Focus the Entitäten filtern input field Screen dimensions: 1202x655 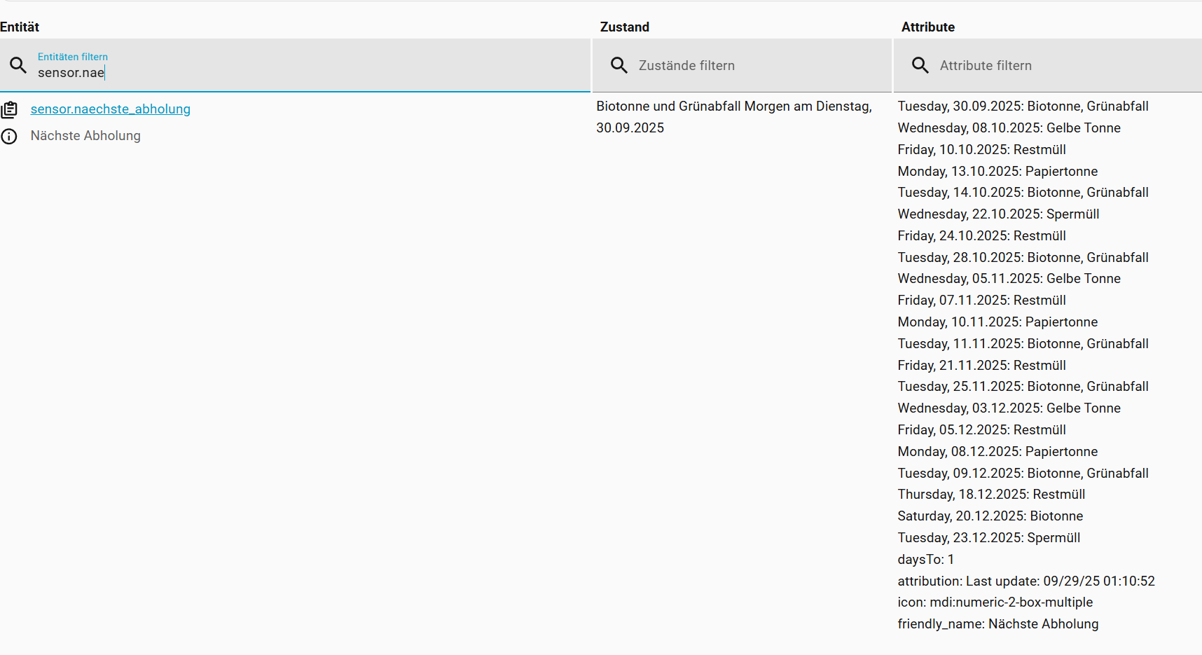[x=308, y=73]
